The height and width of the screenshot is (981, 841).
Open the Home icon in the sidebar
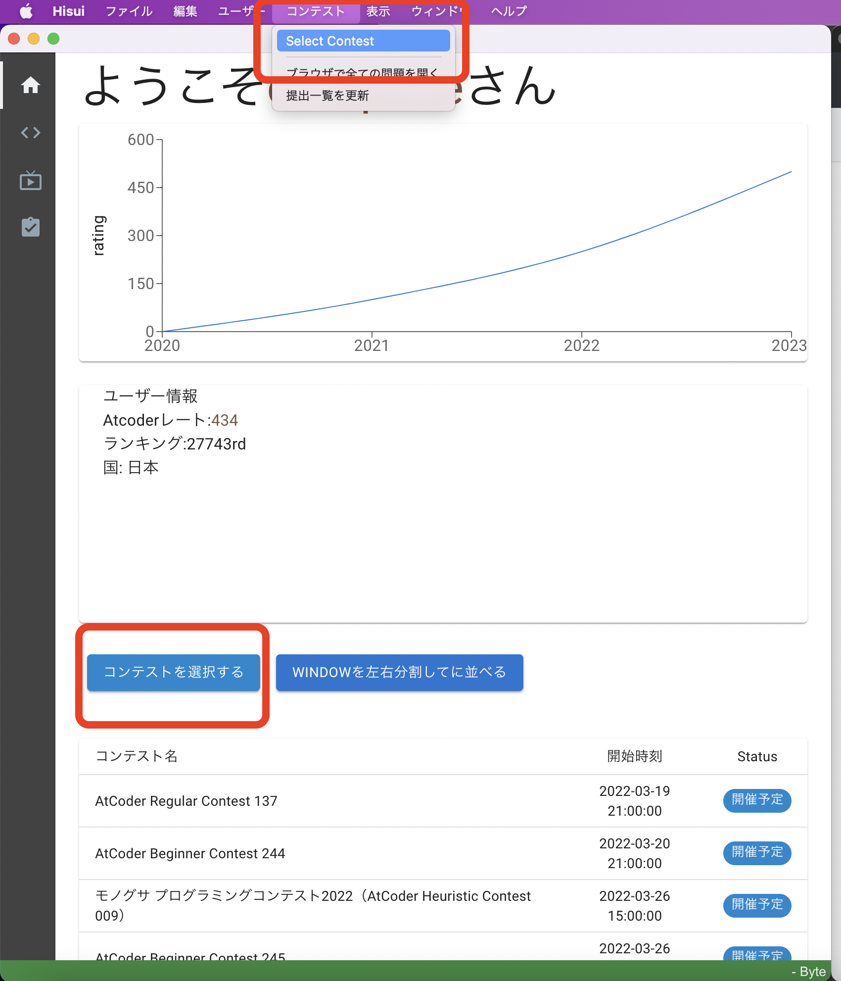click(30, 85)
